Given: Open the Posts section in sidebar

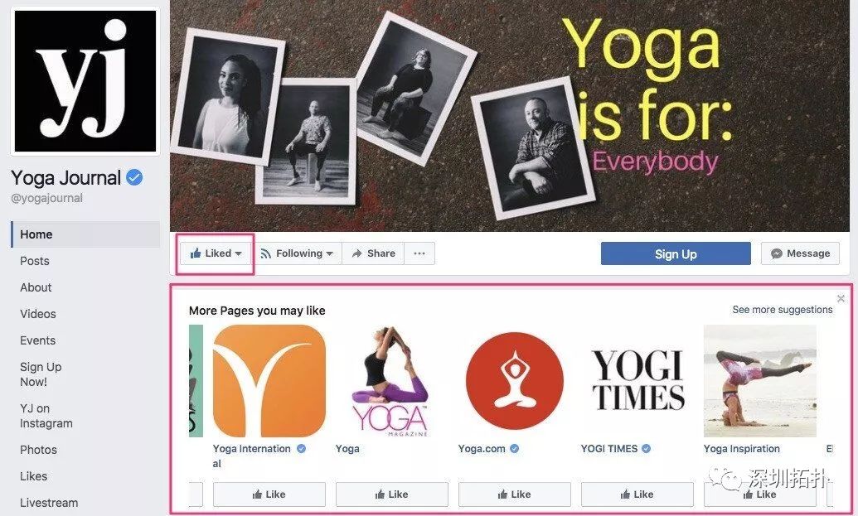Looking at the screenshot, I should pyautogui.click(x=35, y=261).
